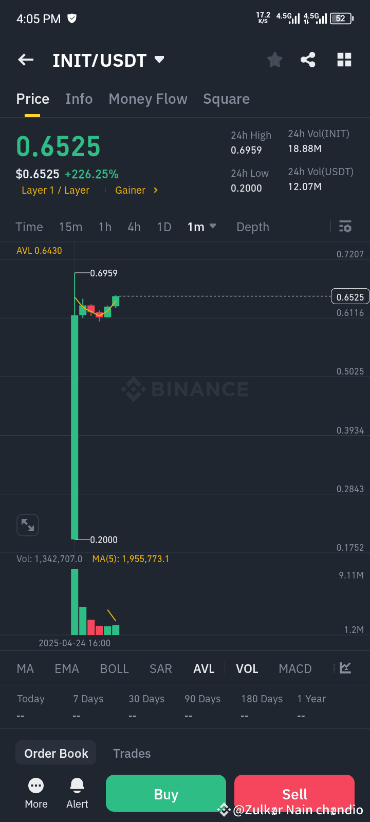The width and height of the screenshot is (370, 822).
Task: Tap the Alert bell icon
Action: click(77, 786)
